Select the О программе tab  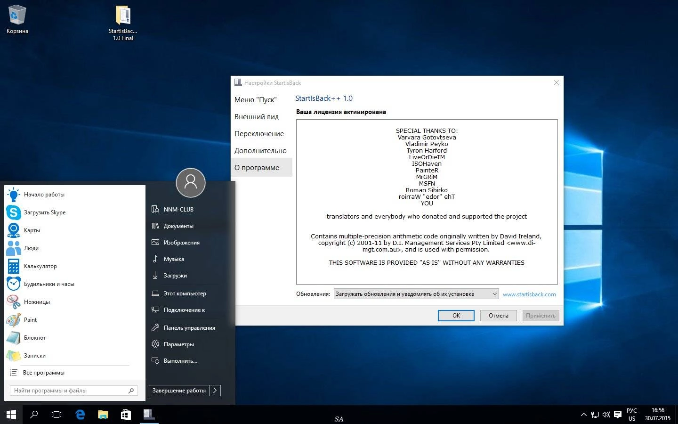(261, 168)
